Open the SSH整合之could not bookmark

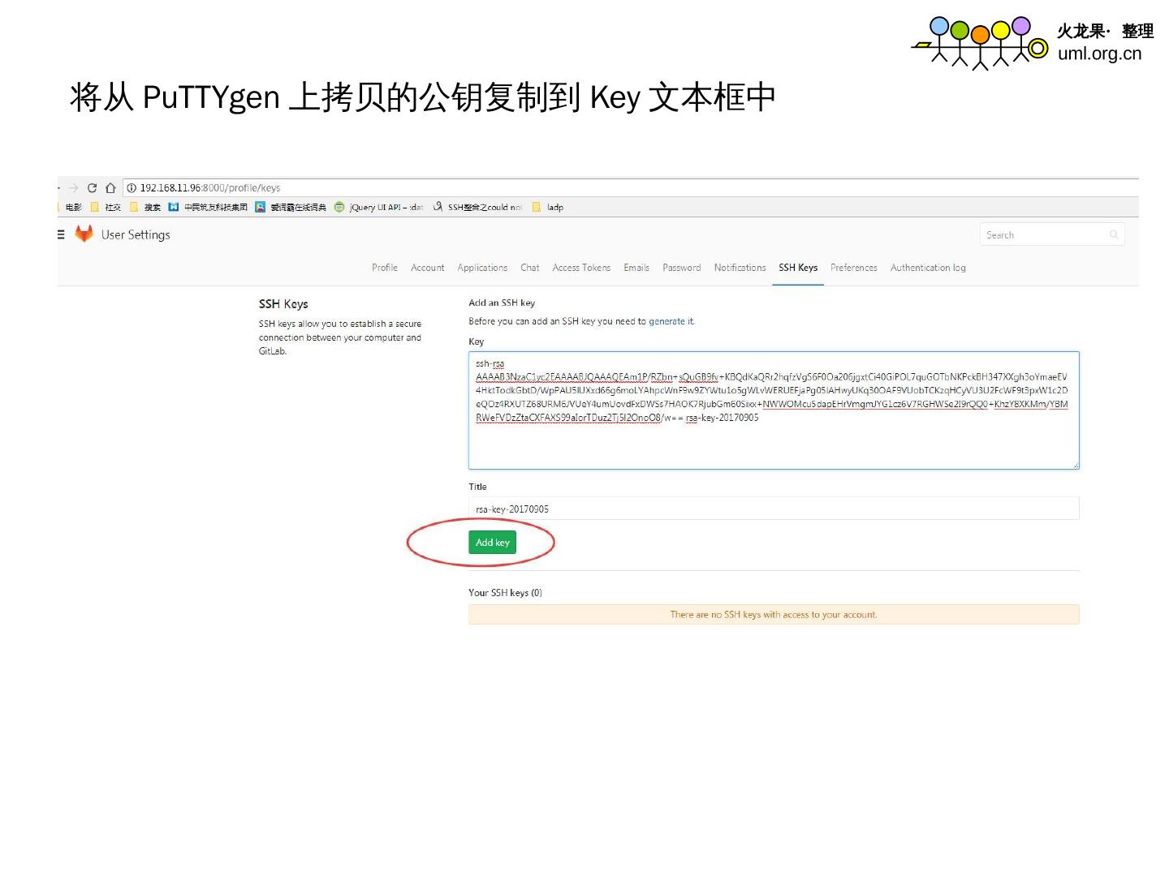pos(477,208)
